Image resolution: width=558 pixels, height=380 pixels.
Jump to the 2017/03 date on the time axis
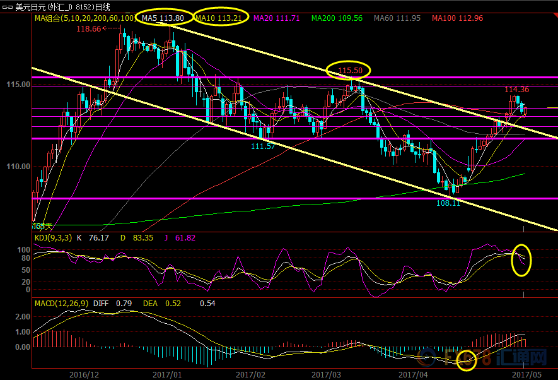(x=325, y=374)
